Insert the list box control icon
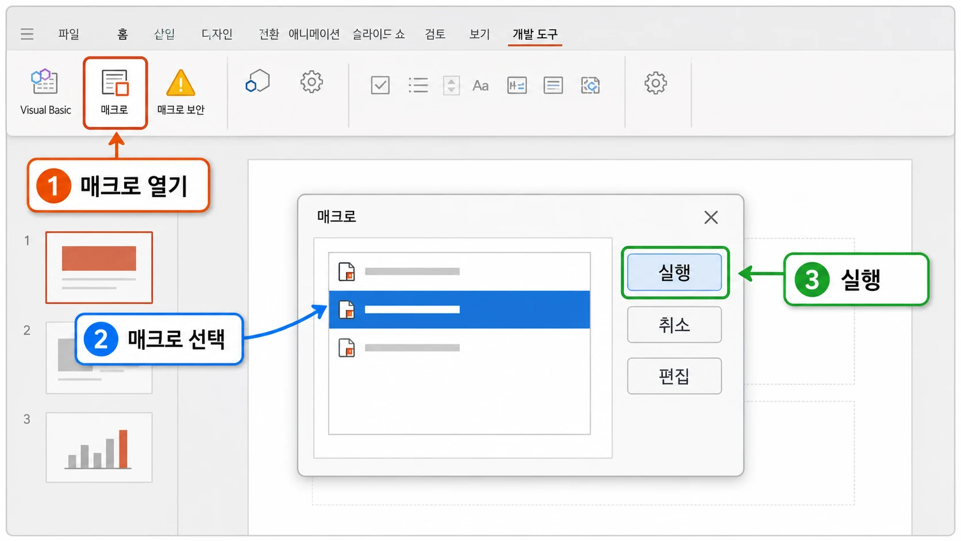961x541 pixels. [418, 85]
